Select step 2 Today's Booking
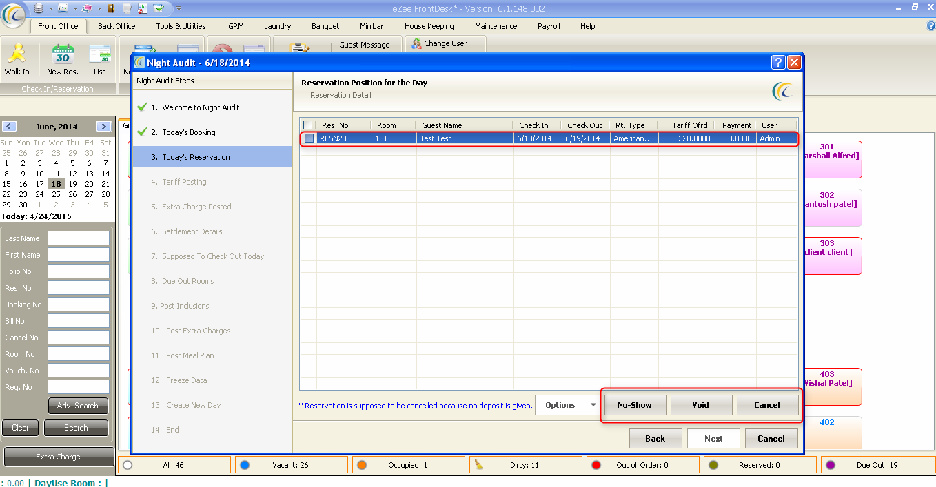 coord(212,132)
